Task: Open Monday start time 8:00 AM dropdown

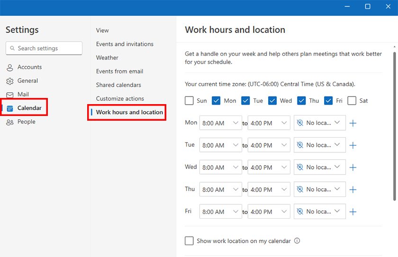Action: click(x=221, y=123)
